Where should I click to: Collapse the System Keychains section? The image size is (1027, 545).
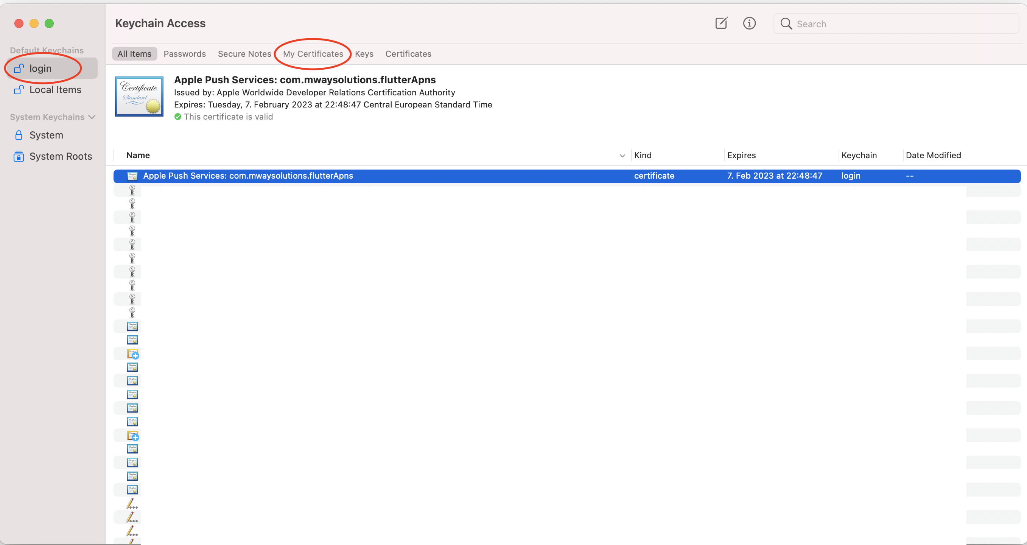(x=92, y=117)
